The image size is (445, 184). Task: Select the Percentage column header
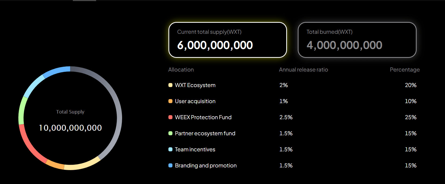coord(405,70)
